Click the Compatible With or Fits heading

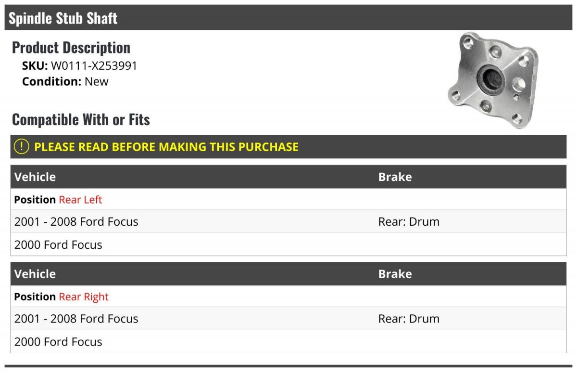tap(81, 119)
